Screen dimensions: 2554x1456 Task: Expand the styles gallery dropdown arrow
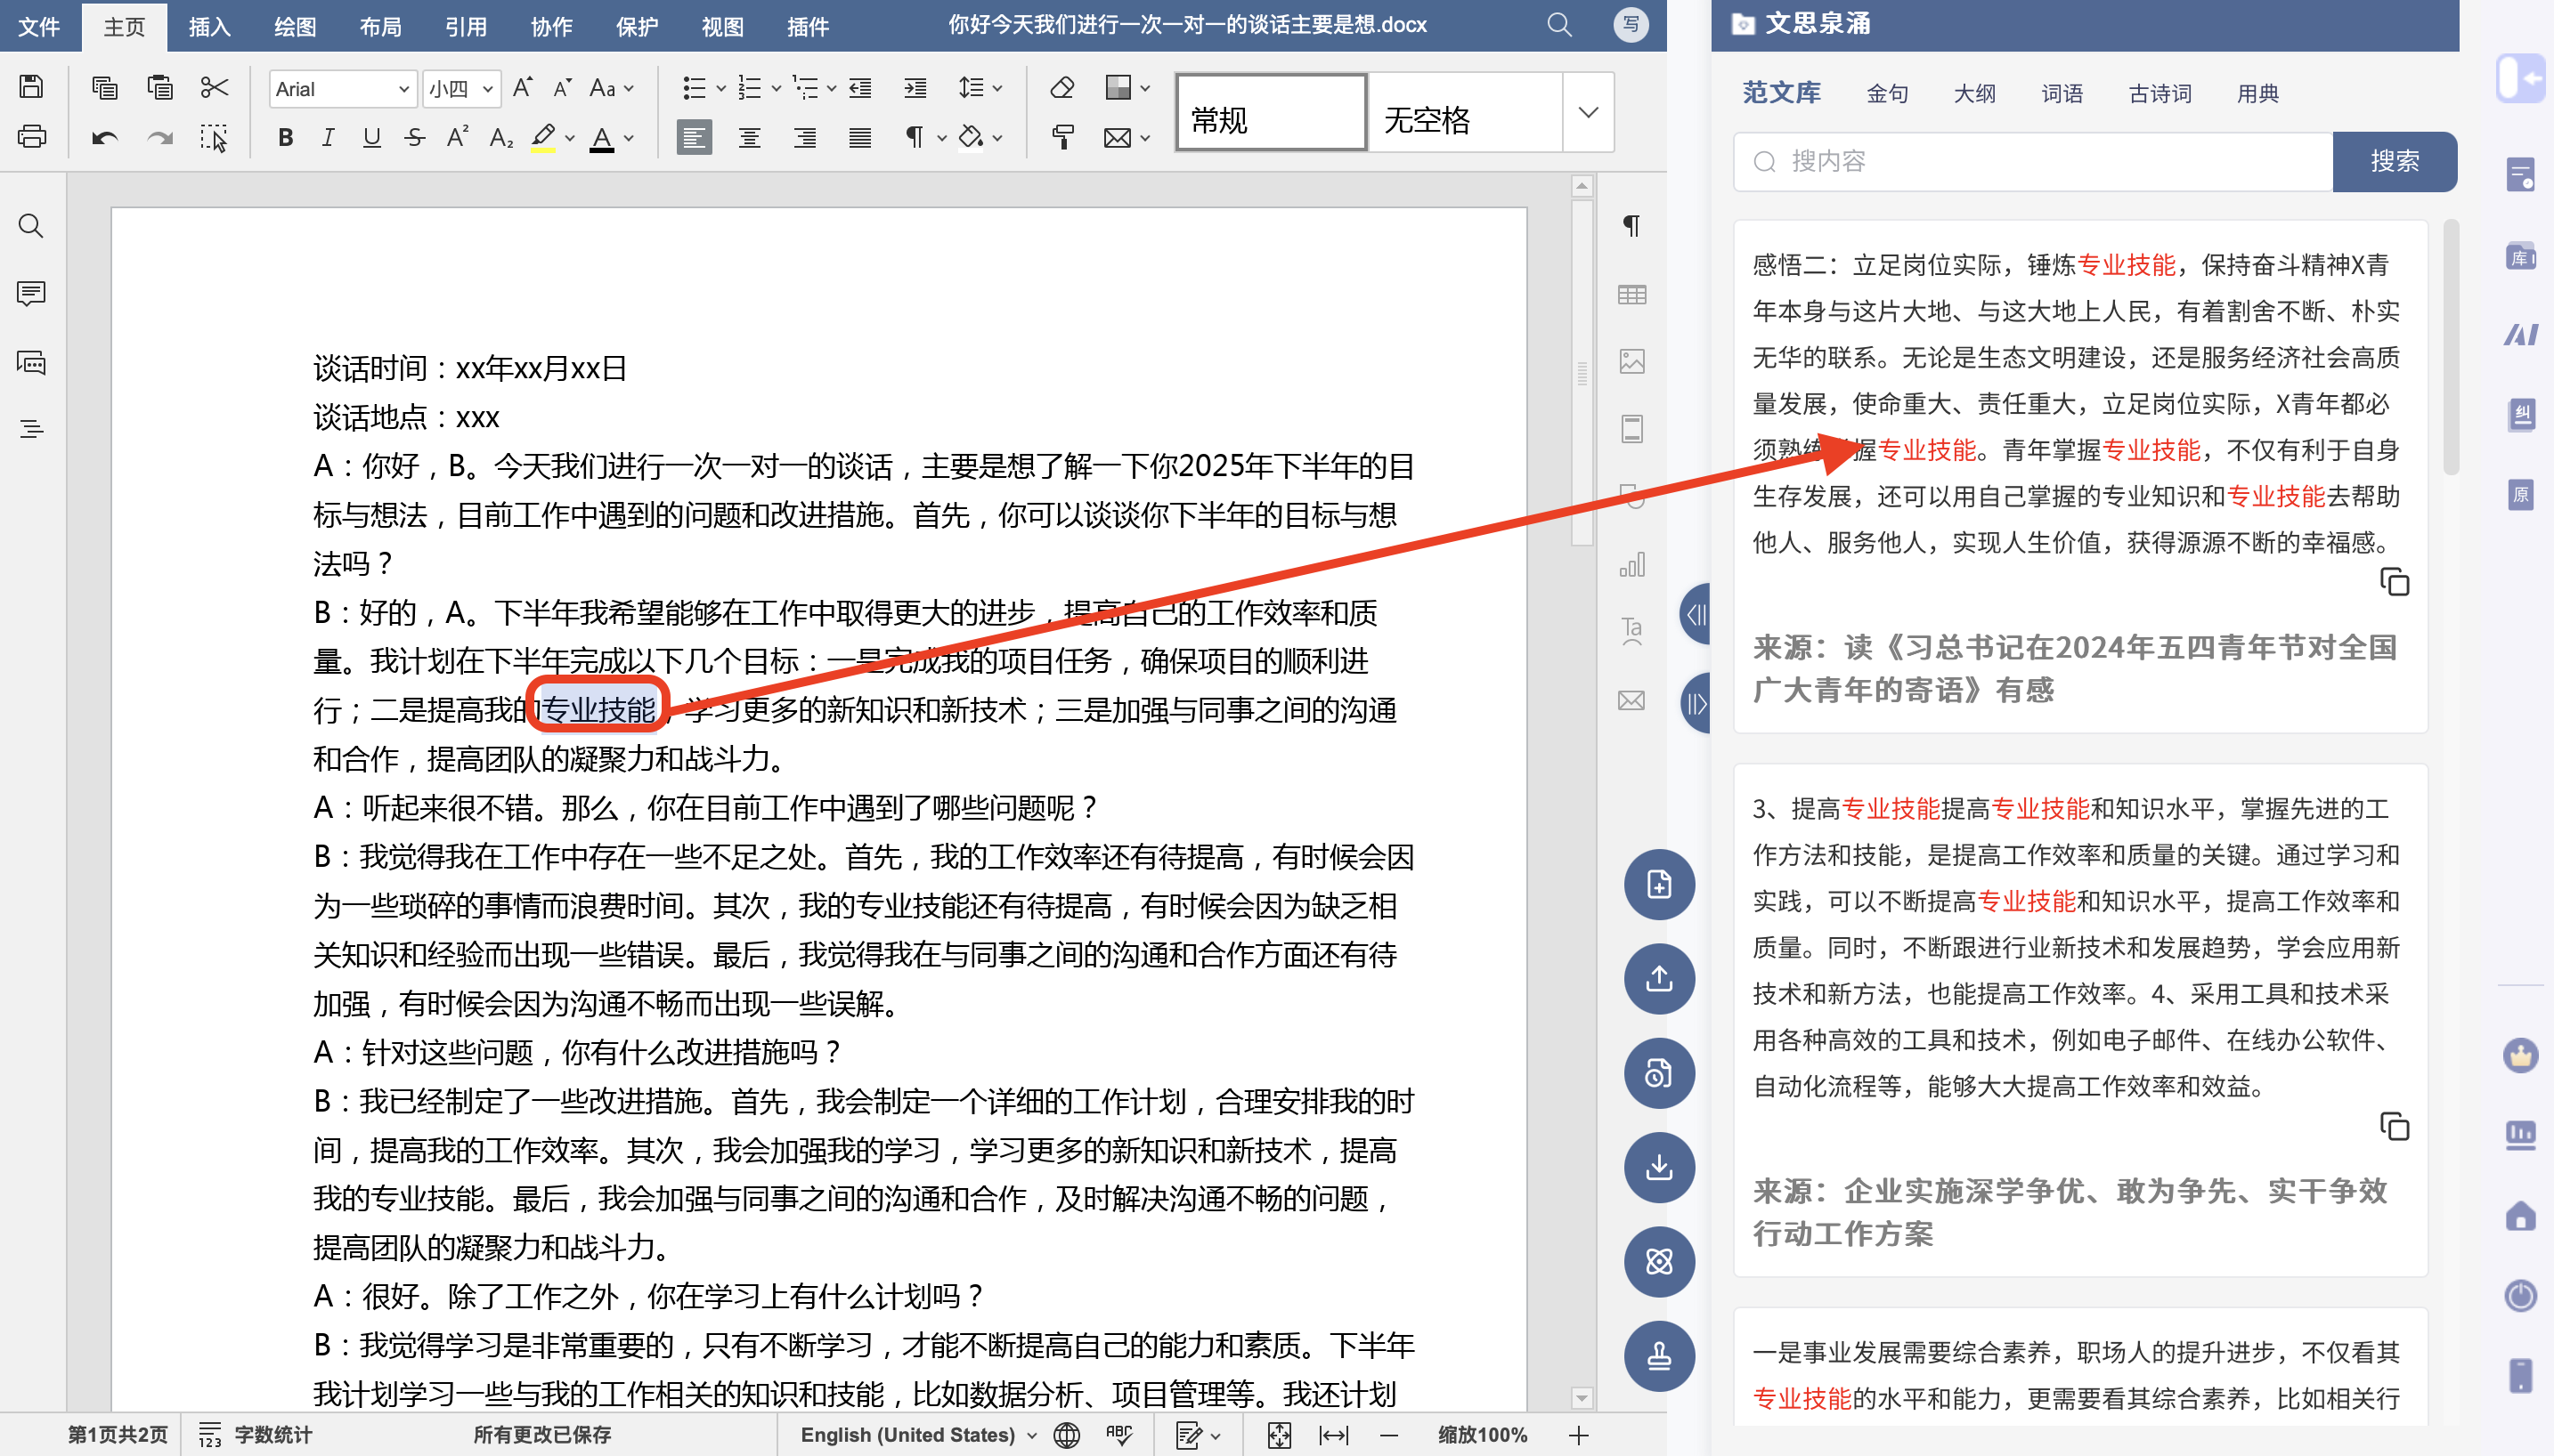(x=1588, y=112)
